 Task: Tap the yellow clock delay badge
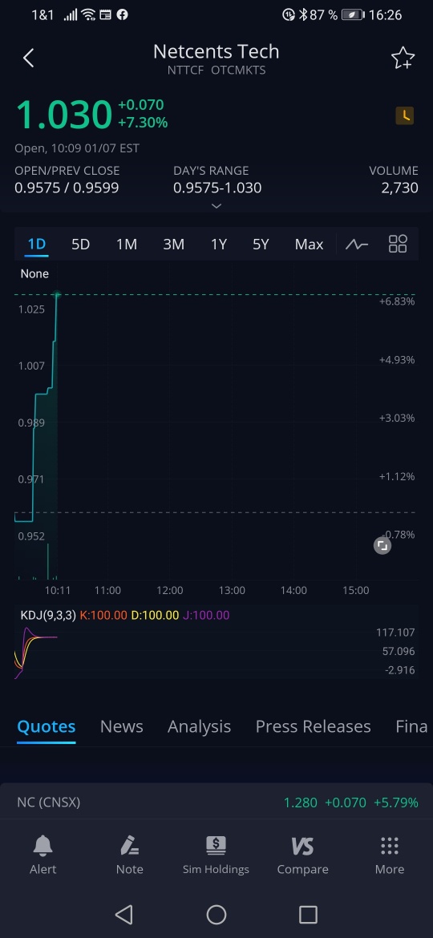pos(405,115)
